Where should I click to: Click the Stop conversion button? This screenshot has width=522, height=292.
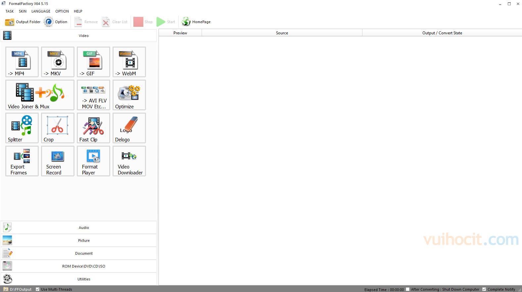(143, 22)
